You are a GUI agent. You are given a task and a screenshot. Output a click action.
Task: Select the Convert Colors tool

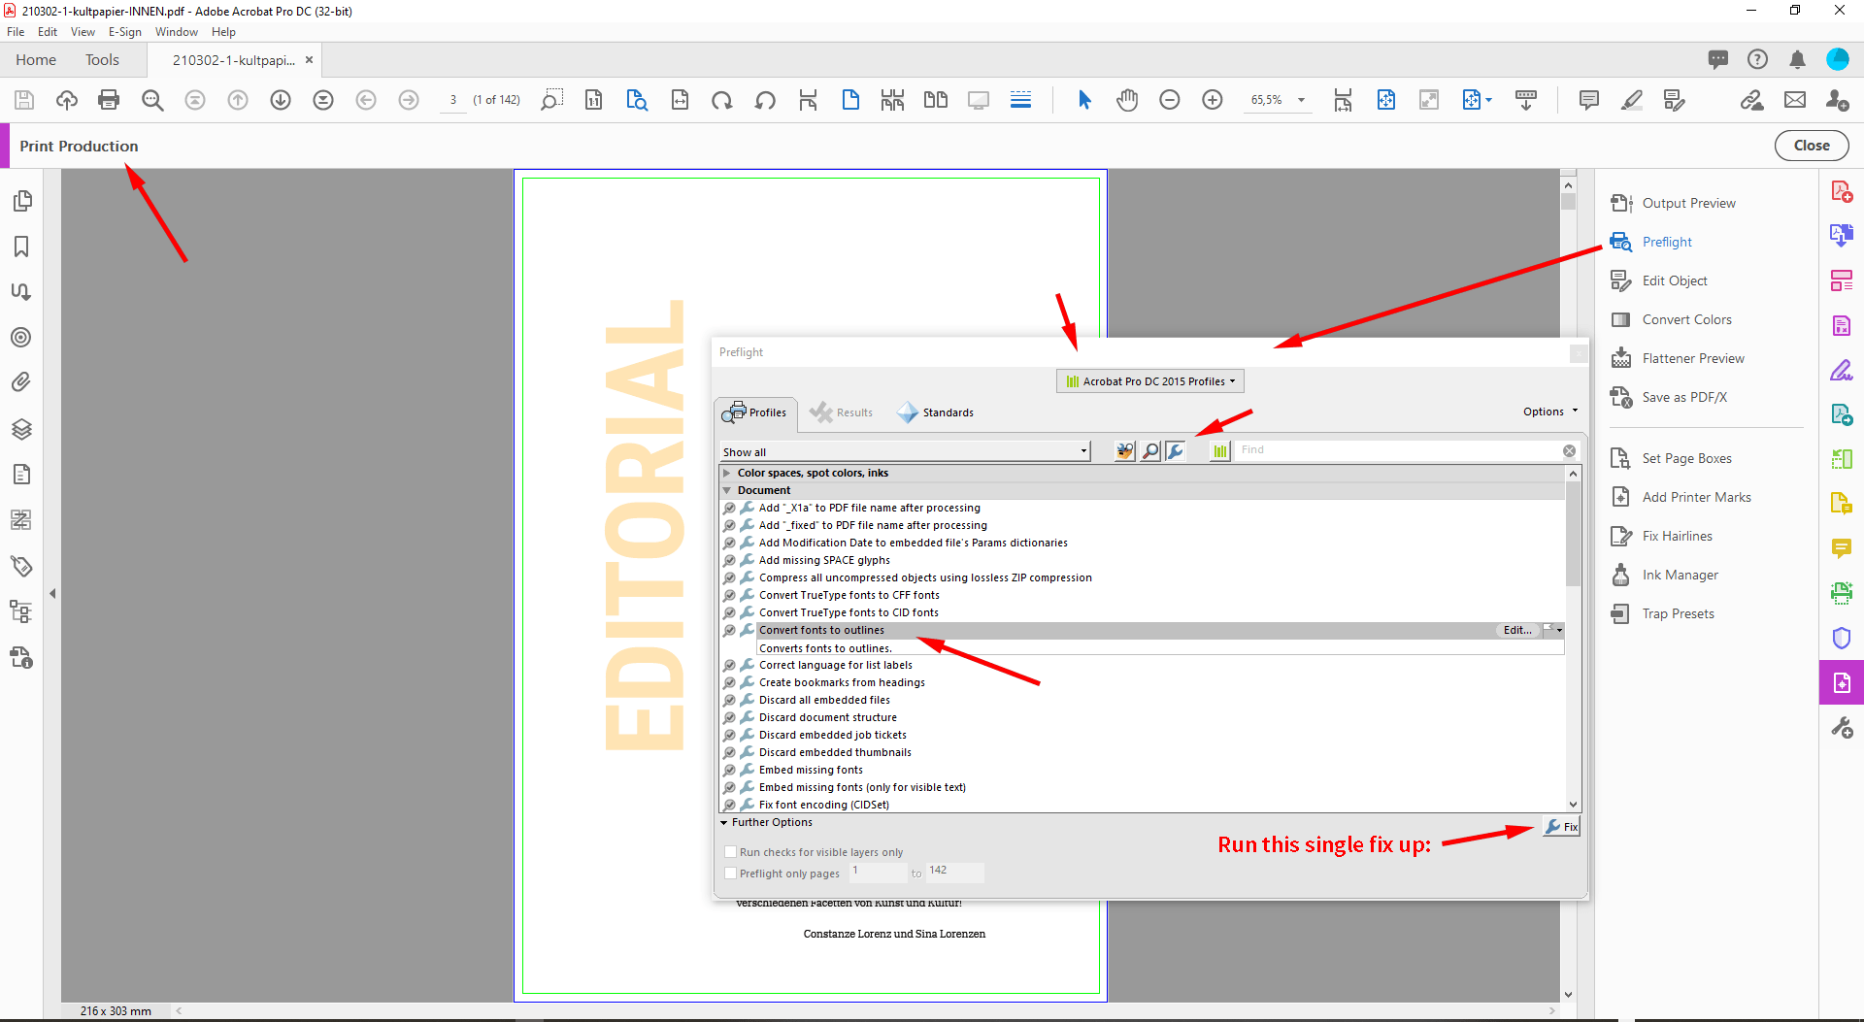1686,319
